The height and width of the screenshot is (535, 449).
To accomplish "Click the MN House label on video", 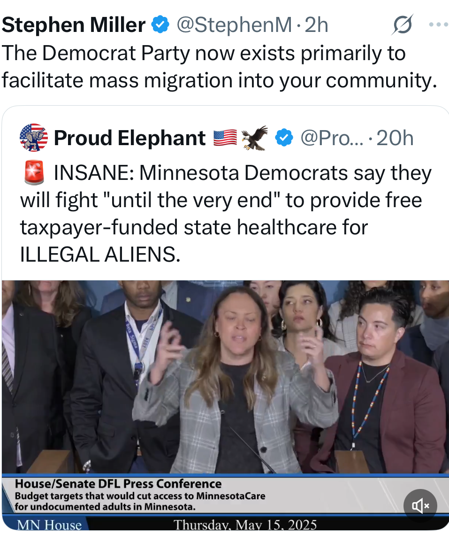I will tap(49, 524).
